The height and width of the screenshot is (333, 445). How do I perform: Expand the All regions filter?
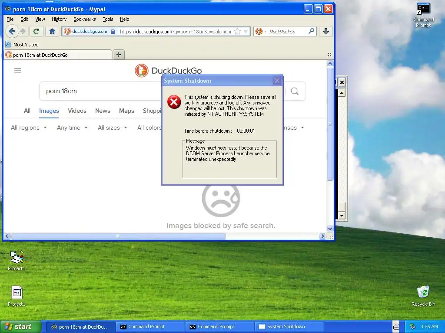click(29, 128)
